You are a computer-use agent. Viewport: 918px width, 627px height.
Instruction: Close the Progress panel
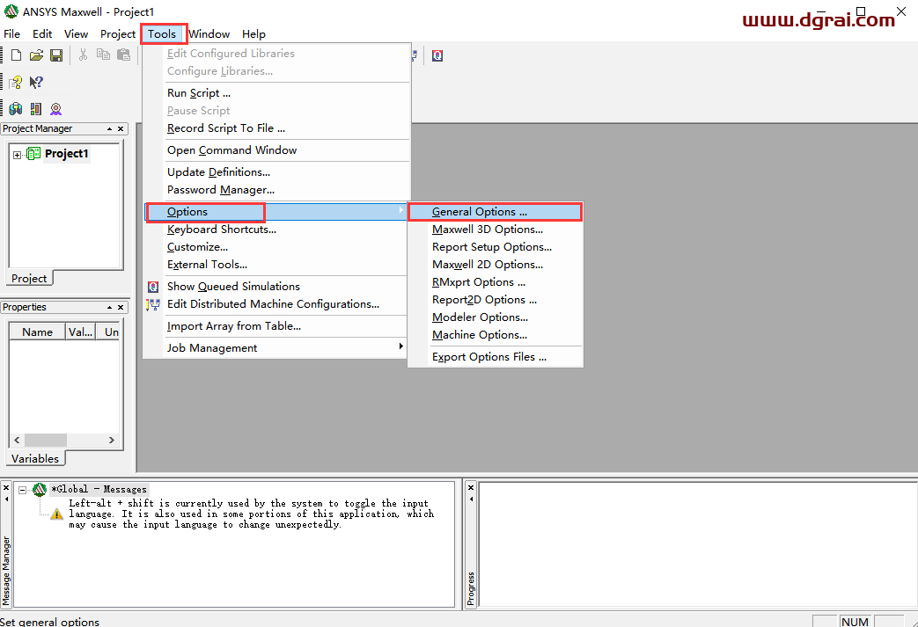[x=471, y=488]
